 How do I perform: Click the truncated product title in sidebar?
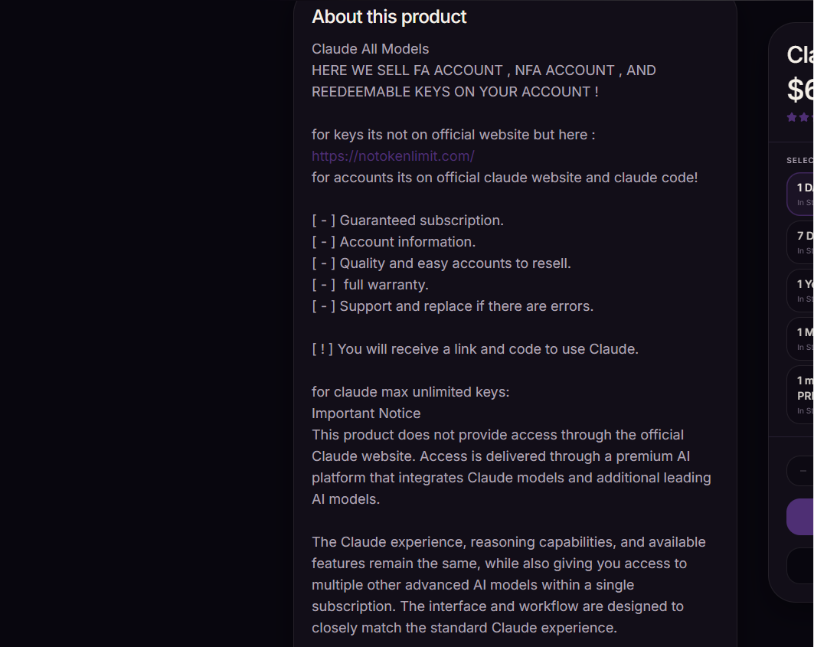pyautogui.click(x=800, y=54)
